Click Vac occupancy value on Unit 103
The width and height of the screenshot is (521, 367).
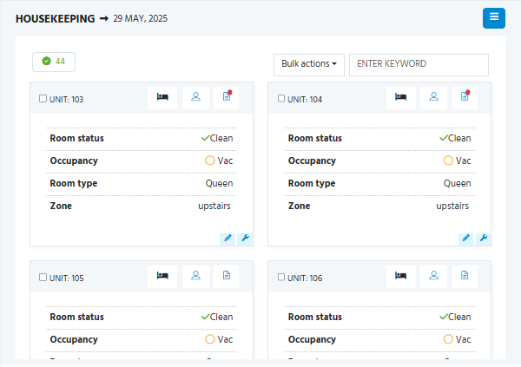pyautogui.click(x=219, y=161)
